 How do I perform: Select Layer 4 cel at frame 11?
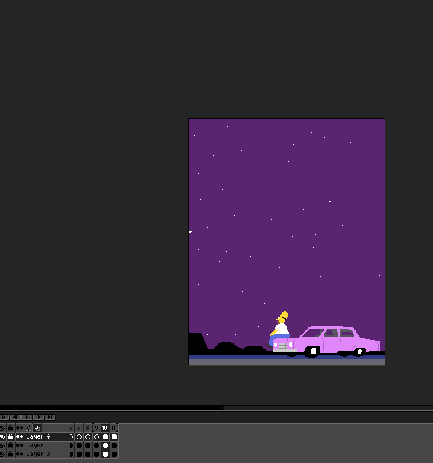[114, 436]
